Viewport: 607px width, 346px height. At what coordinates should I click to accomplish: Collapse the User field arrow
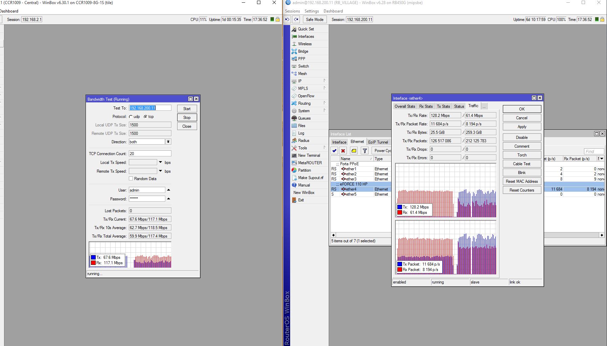click(x=168, y=190)
